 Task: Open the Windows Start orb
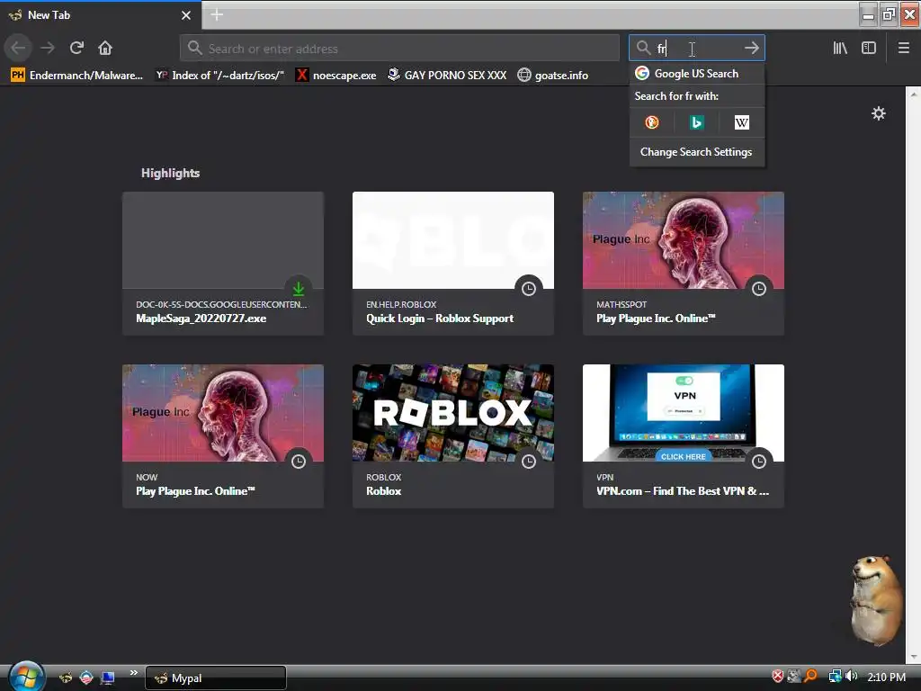tap(26, 677)
